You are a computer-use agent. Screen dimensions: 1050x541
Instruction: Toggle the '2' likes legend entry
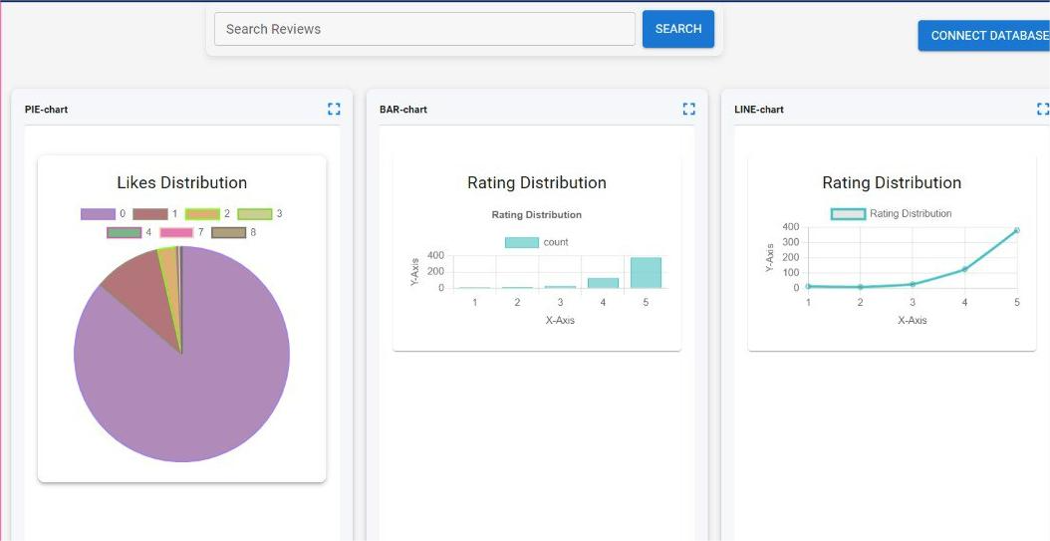coord(202,214)
